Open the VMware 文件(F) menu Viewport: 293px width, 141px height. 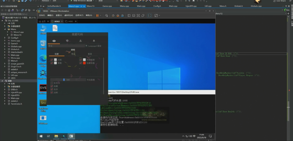(x=41, y=15)
